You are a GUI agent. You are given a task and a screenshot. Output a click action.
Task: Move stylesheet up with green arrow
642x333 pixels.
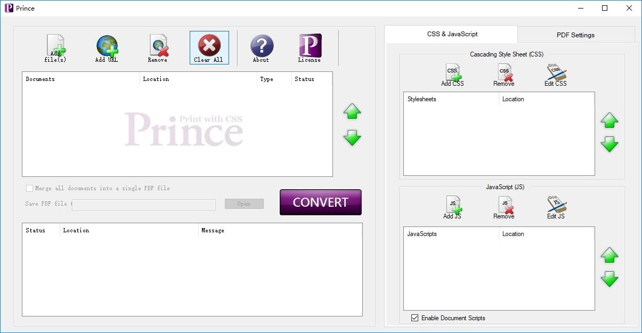pos(610,120)
